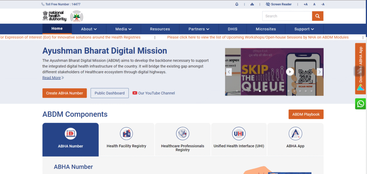Select the ABHA App component tab
Screen dimensions: 367x174
pos(295,139)
